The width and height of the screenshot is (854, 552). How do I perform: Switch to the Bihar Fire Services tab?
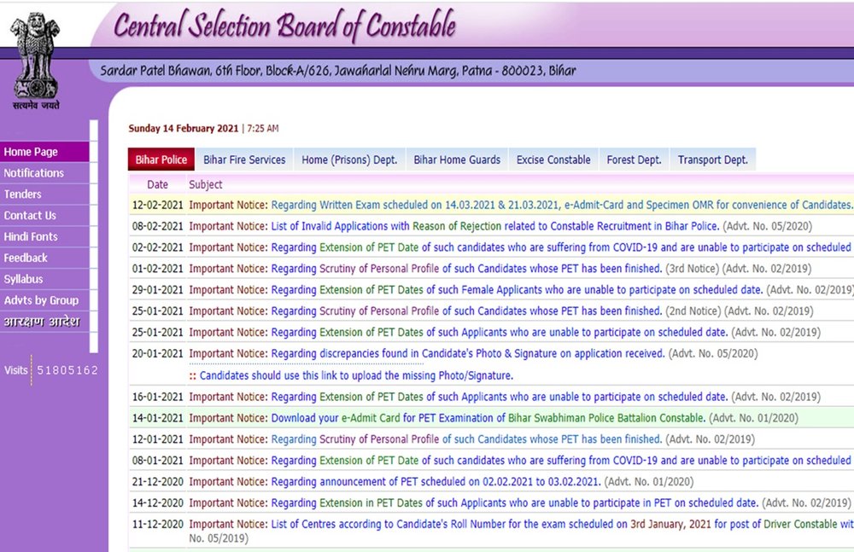pyautogui.click(x=244, y=160)
